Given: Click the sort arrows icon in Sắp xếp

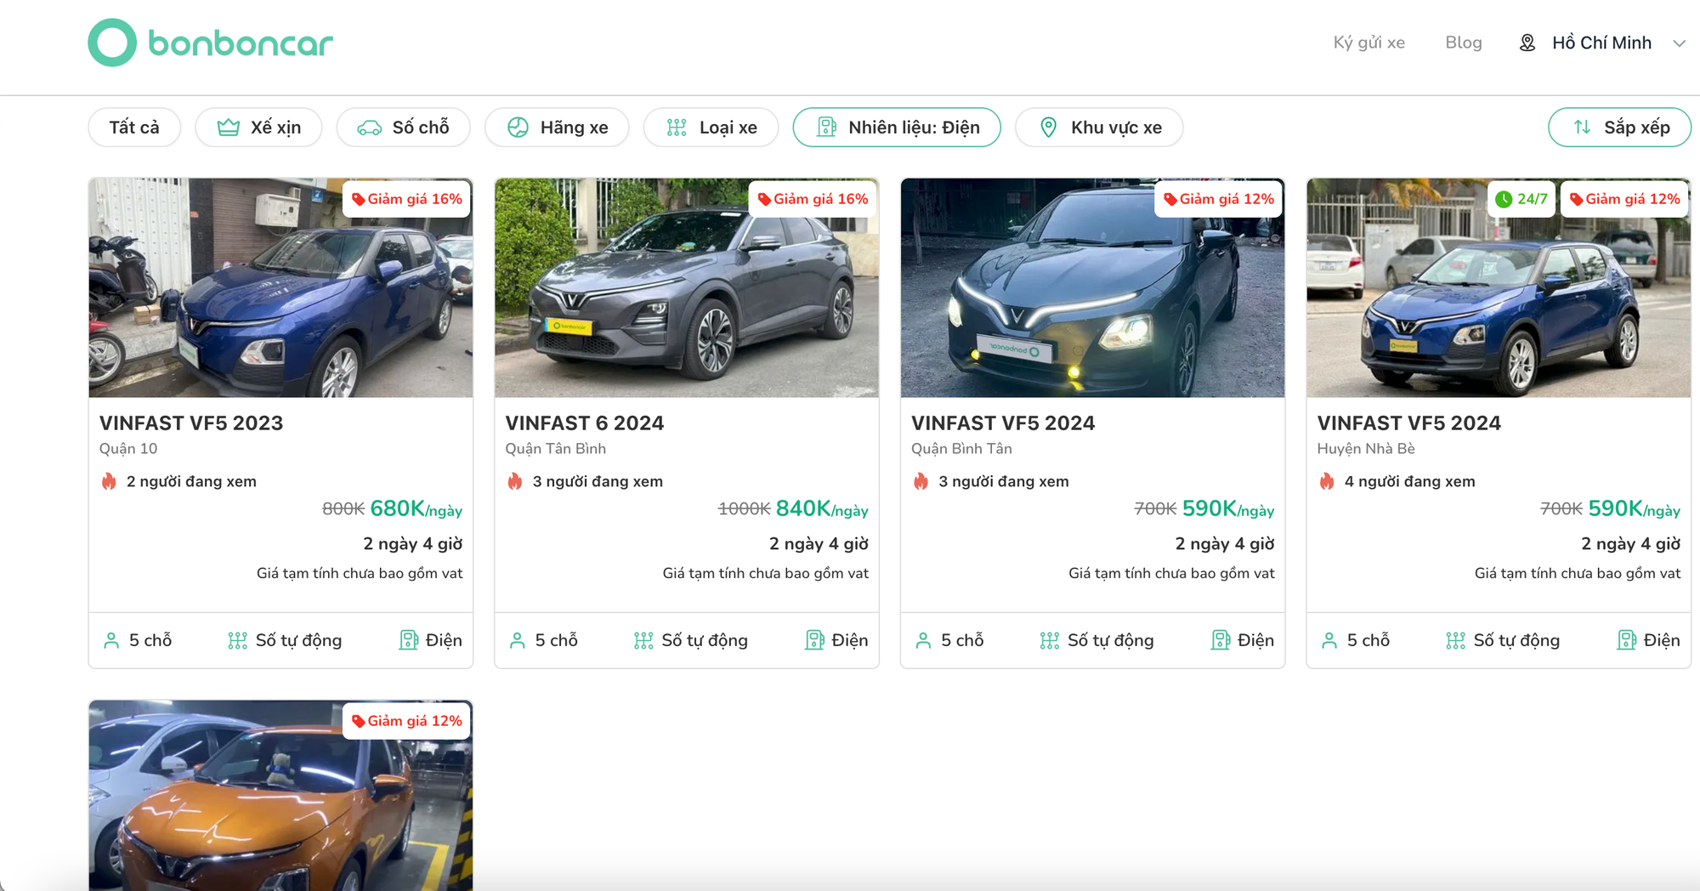Looking at the screenshot, I should point(1582,128).
